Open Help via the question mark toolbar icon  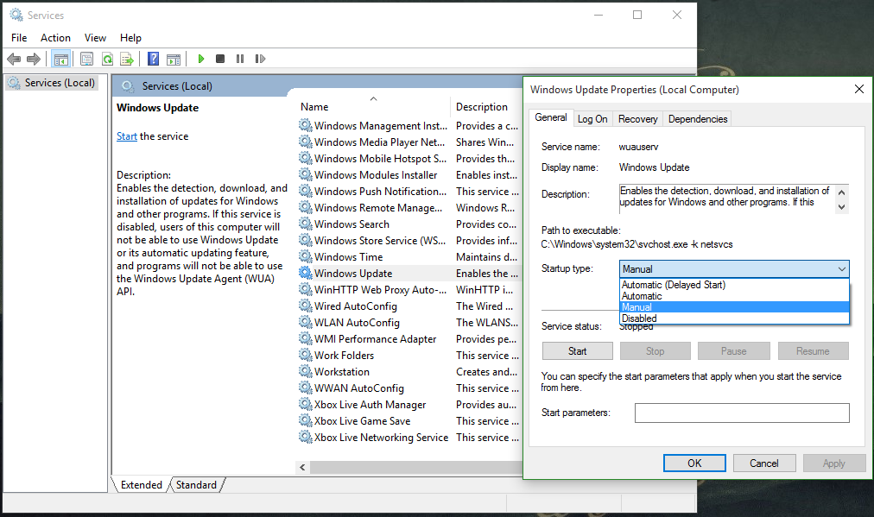153,59
